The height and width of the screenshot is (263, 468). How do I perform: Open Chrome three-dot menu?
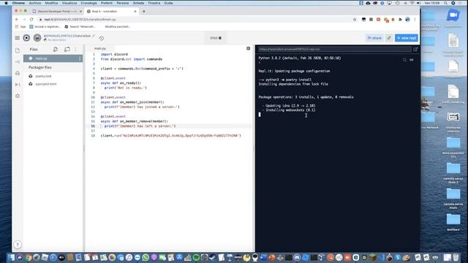(415, 20)
